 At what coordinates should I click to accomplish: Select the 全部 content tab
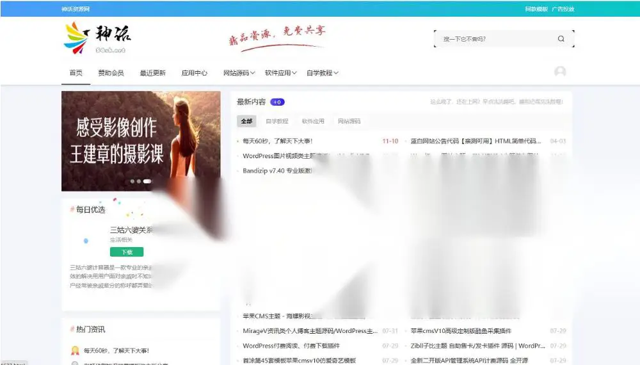point(246,121)
